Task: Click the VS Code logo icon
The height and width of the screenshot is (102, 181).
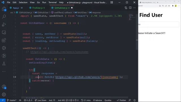Action: point(3,2)
